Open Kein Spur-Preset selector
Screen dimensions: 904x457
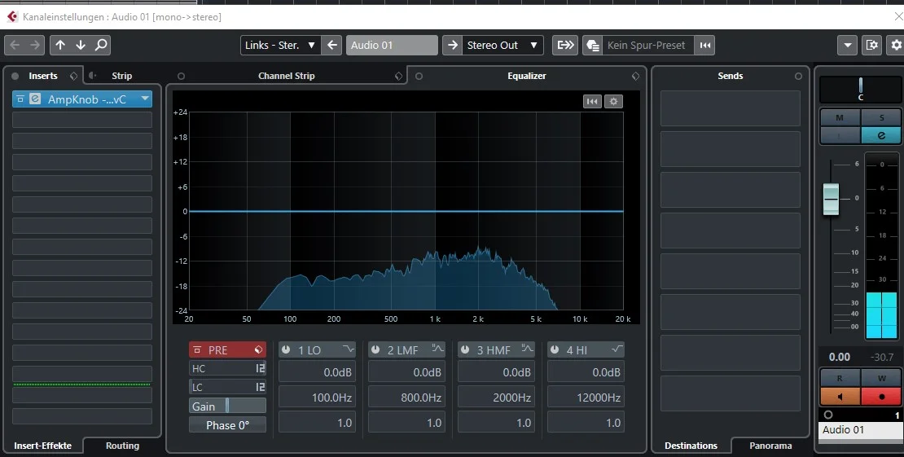[x=648, y=45]
